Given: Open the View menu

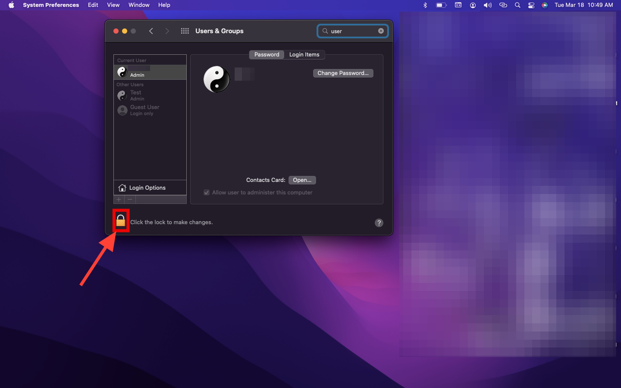Looking at the screenshot, I should [x=113, y=5].
